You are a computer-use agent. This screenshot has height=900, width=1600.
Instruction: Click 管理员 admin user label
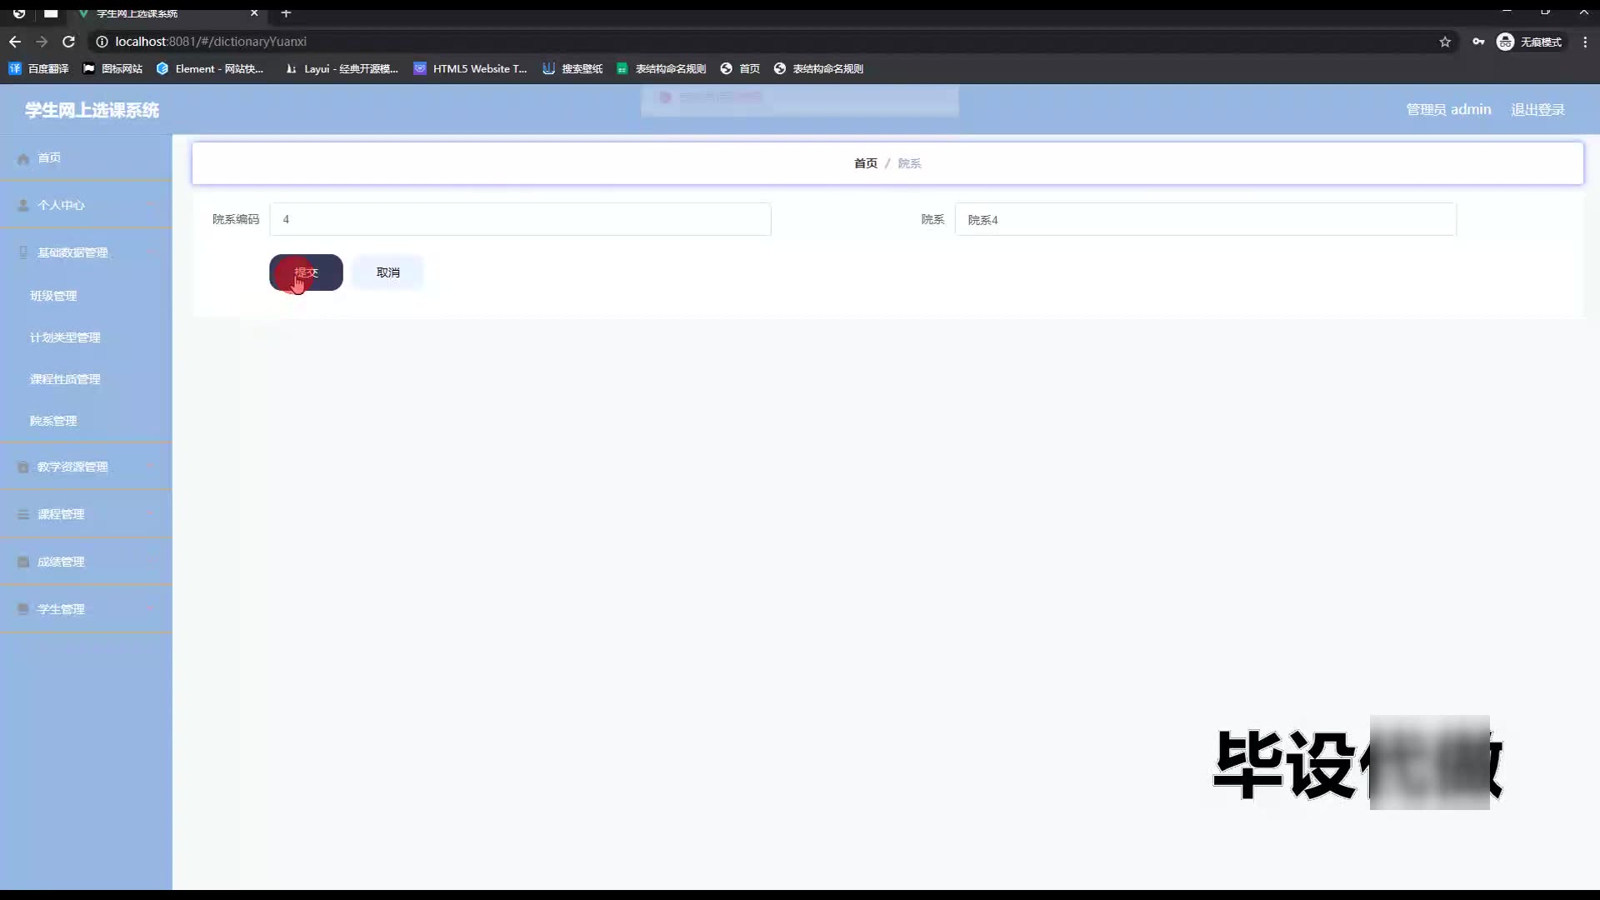[x=1448, y=110]
